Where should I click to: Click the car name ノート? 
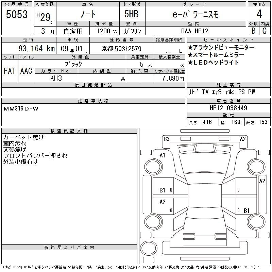[88, 14]
